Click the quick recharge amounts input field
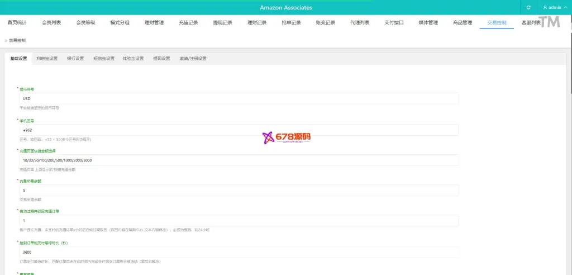Screen dimensions: 572x275 click(239, 160)
